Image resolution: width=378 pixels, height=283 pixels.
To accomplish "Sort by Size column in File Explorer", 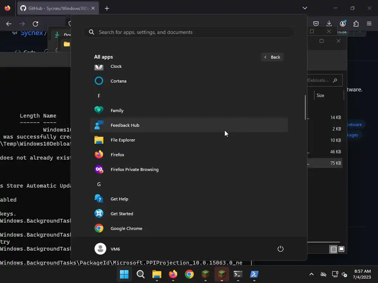I will (x=320, y=95).
